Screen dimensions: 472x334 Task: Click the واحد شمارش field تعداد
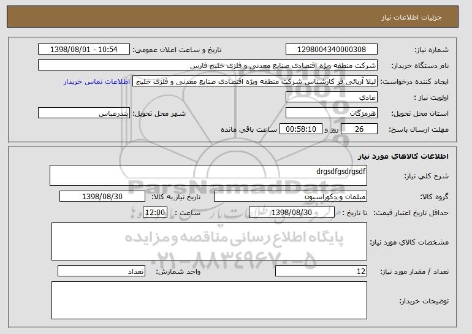[x=101, y=271]
